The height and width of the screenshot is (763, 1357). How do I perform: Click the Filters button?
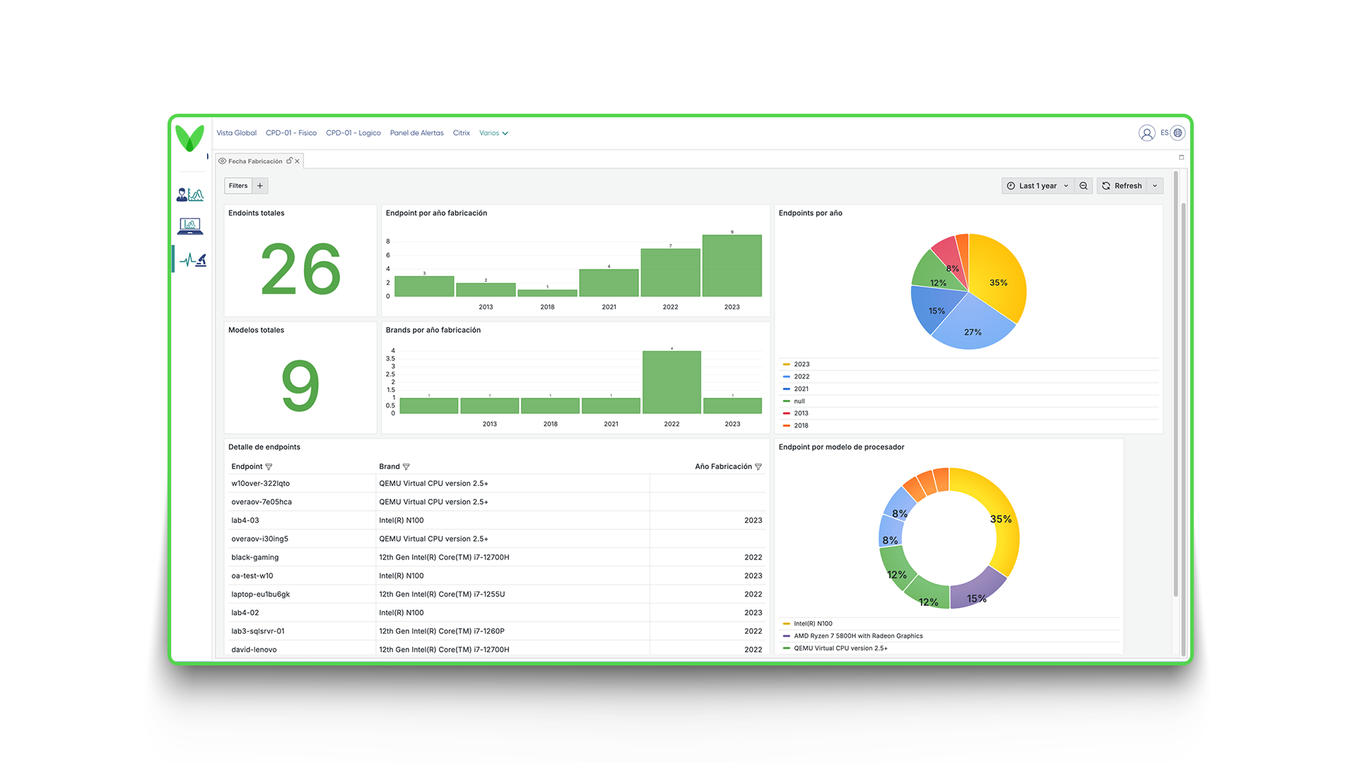point(238,186)
